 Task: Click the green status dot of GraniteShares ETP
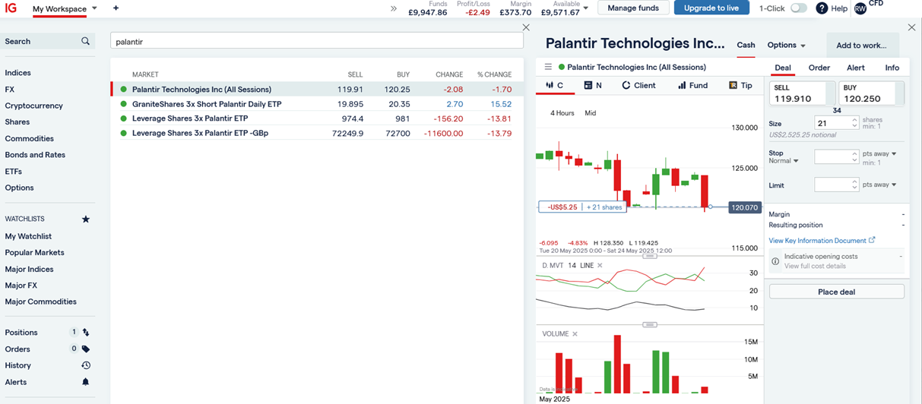123,104
